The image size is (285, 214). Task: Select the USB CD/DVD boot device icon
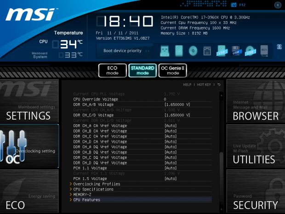pyautogui.click(x=251, y=51)
